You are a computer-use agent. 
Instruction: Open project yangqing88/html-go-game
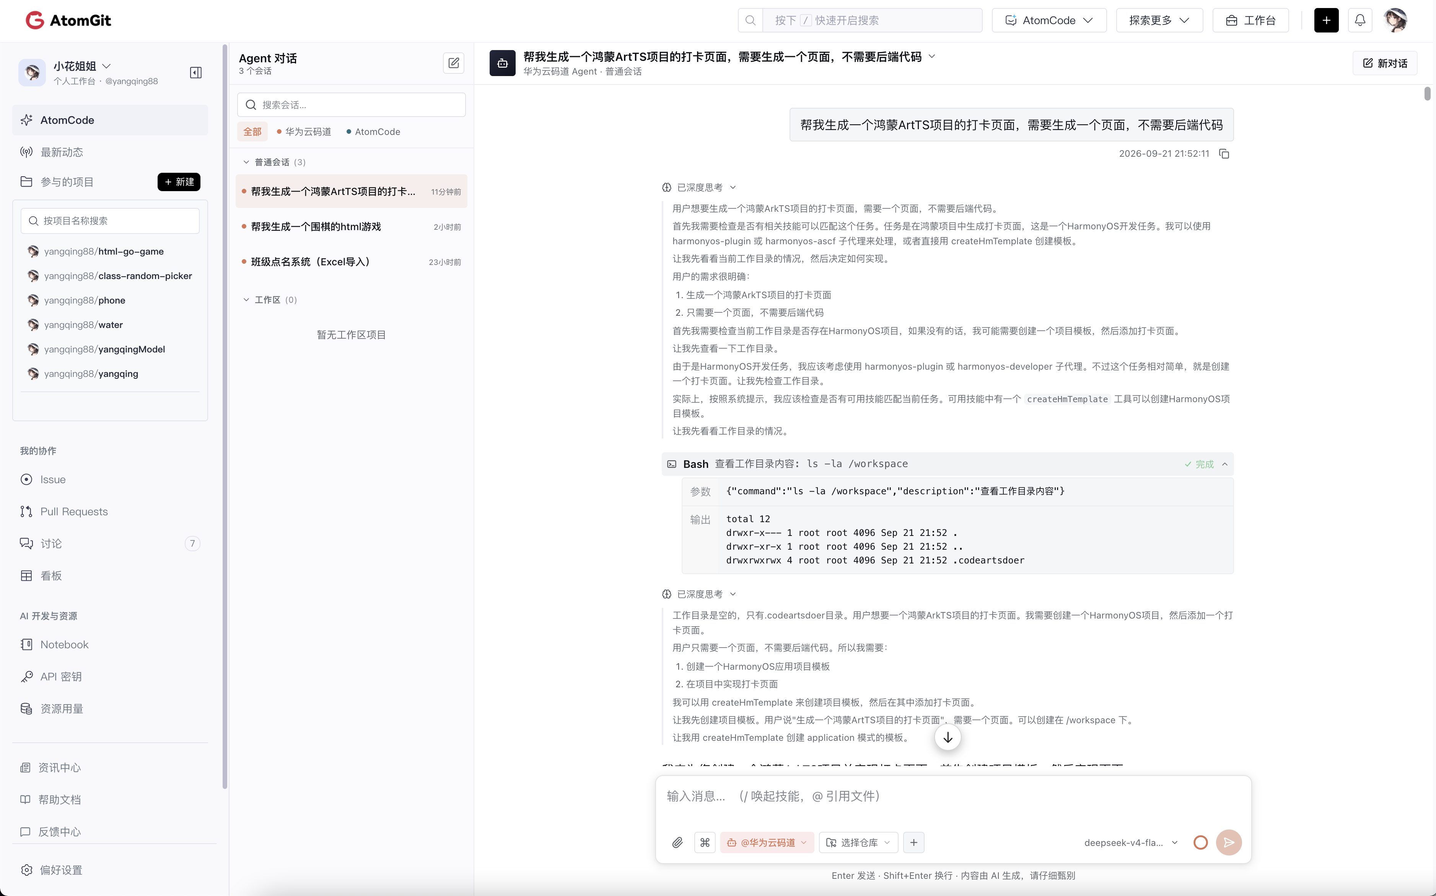[104, 251]
